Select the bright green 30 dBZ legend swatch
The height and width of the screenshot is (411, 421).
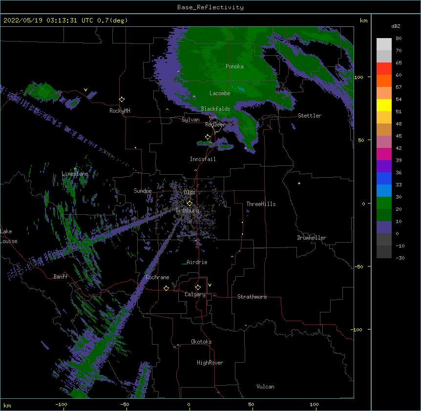pos(384,203)
